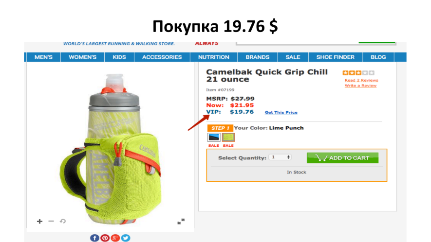Open Read 2 Reviews link

tap(361, 80)
